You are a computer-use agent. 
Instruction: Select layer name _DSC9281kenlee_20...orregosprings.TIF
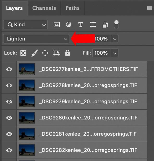[88, 134]
